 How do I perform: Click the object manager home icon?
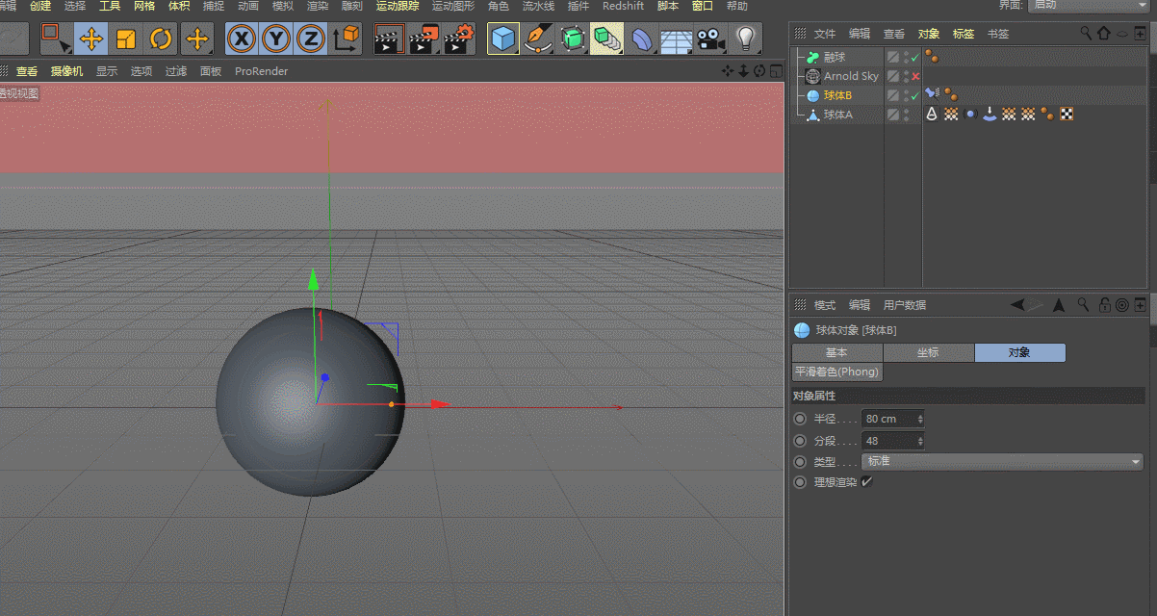pyautogui.click(x=1103, y=33)
